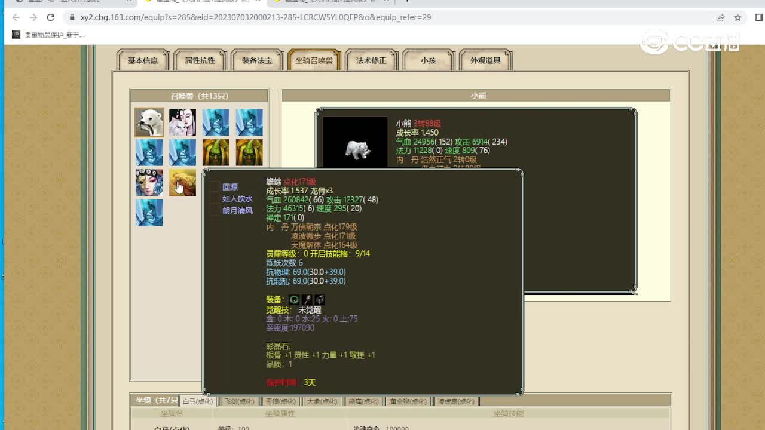This screenshot has height=430, width=765.
Task: Open the 装备法宝 tab
Action: (x=257, y=60)
